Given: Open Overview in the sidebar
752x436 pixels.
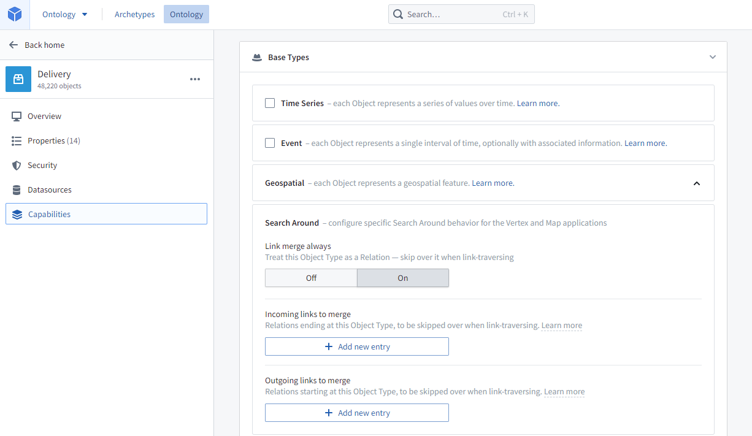Looking at the screenshot, I should click(106, 116).
